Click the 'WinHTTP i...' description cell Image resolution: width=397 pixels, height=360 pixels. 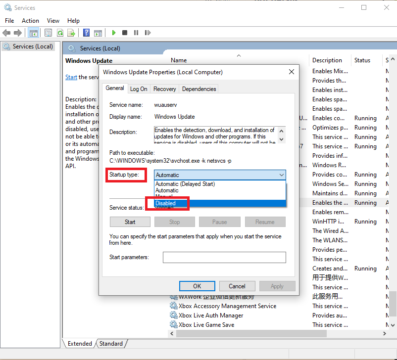pyautogui.click(x=328, y=222)
